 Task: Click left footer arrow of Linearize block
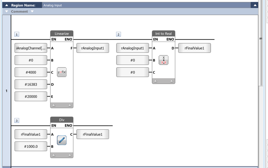54,105
